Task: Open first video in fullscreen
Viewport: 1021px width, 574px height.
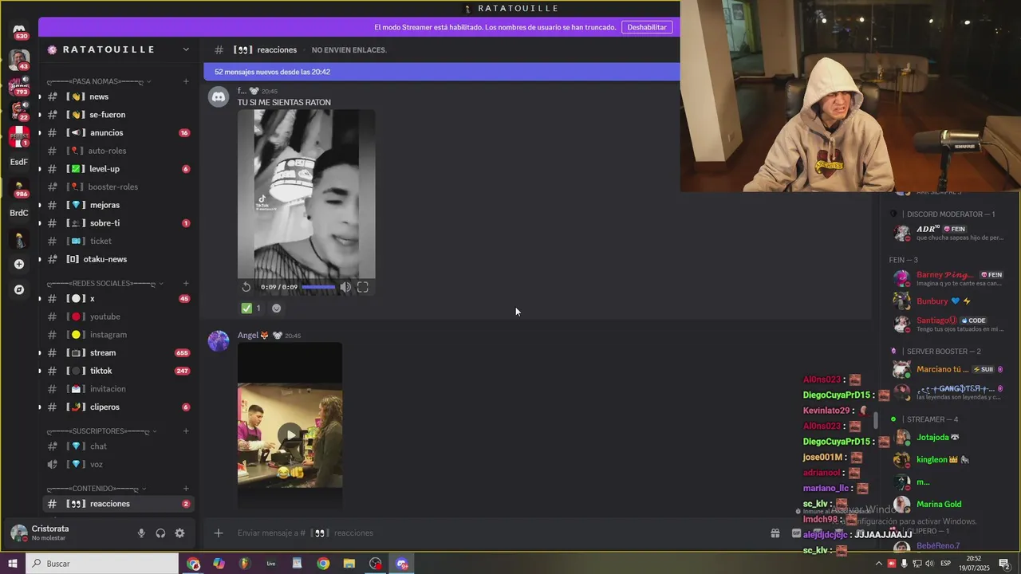Action: click(x=363, y=287)
